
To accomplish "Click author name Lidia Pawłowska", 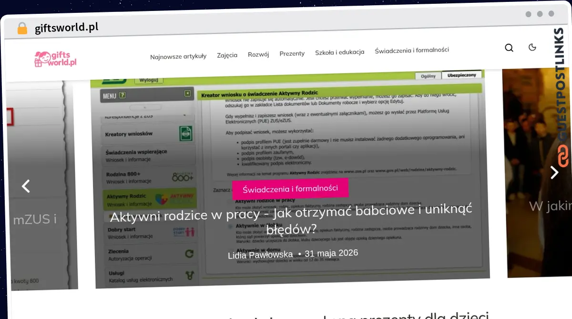I will click(x=260, y=255).
